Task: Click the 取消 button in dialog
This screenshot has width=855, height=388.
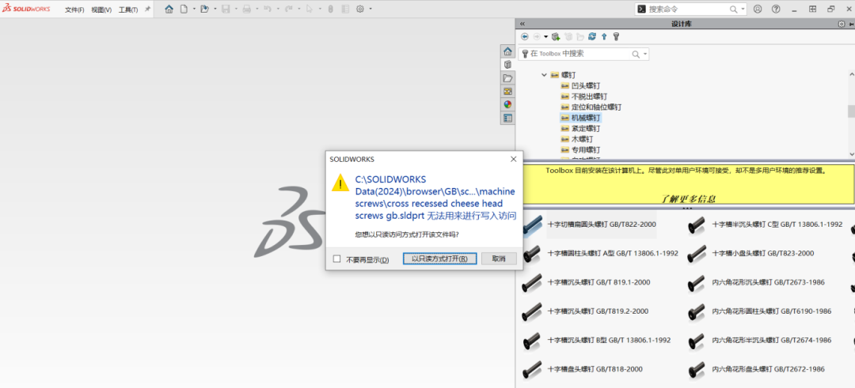Action: 499,258
